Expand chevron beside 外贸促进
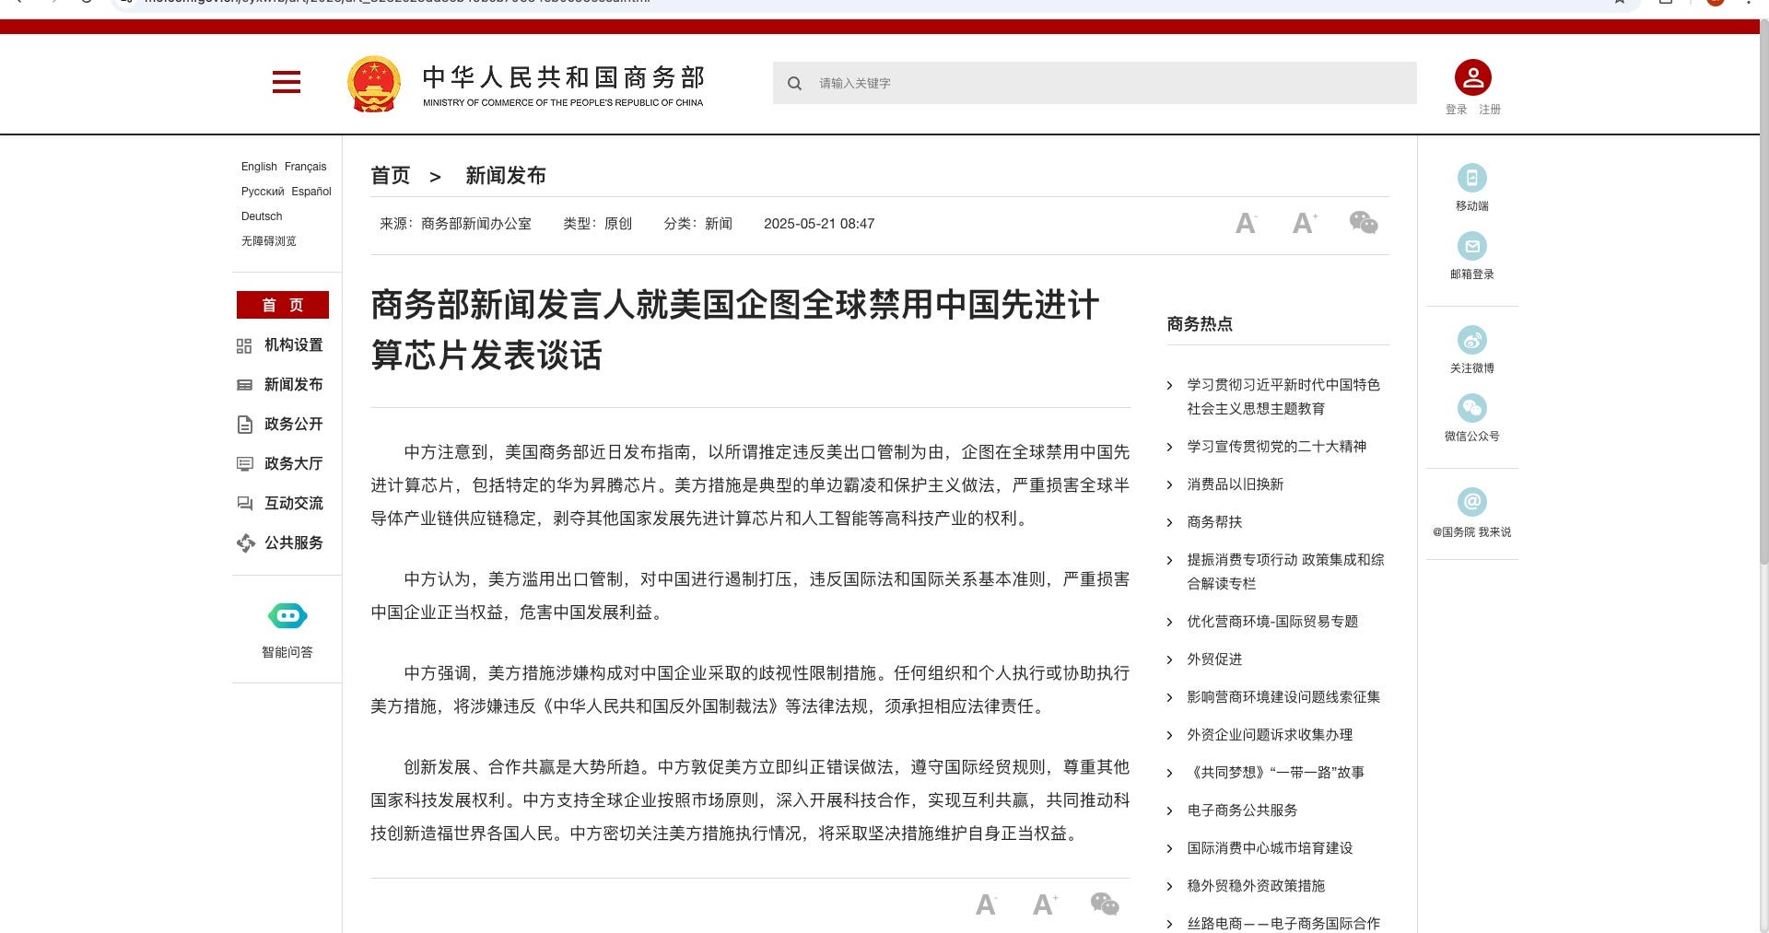This screenshot has width=1769, height=933. (1169, 659)
